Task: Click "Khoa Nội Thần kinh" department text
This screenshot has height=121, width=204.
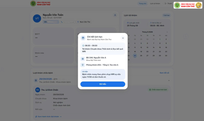Action: pyautogui.click(x=93, y=60)
